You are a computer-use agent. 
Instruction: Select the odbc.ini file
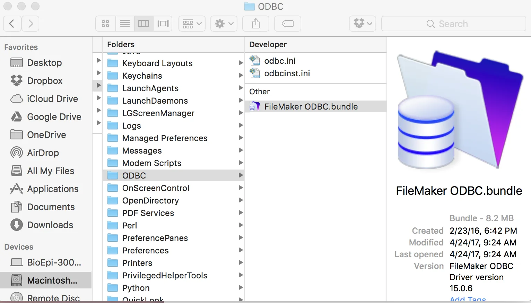pyautogui.click(x=316, y=61)
